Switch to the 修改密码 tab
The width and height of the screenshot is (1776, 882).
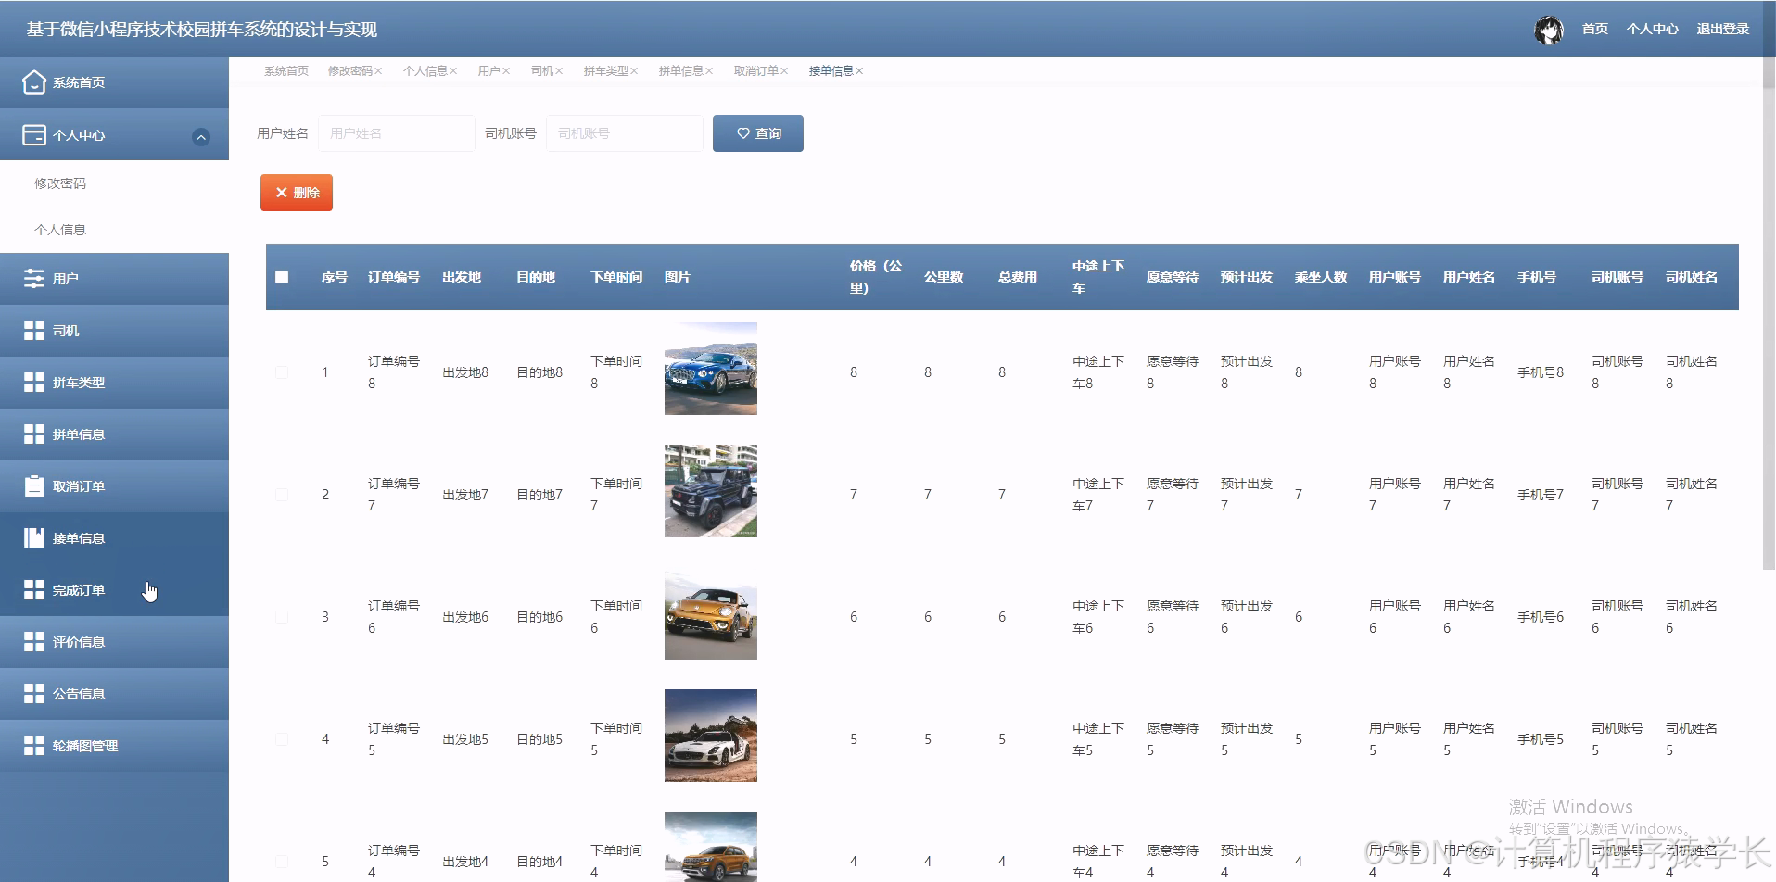349,71
